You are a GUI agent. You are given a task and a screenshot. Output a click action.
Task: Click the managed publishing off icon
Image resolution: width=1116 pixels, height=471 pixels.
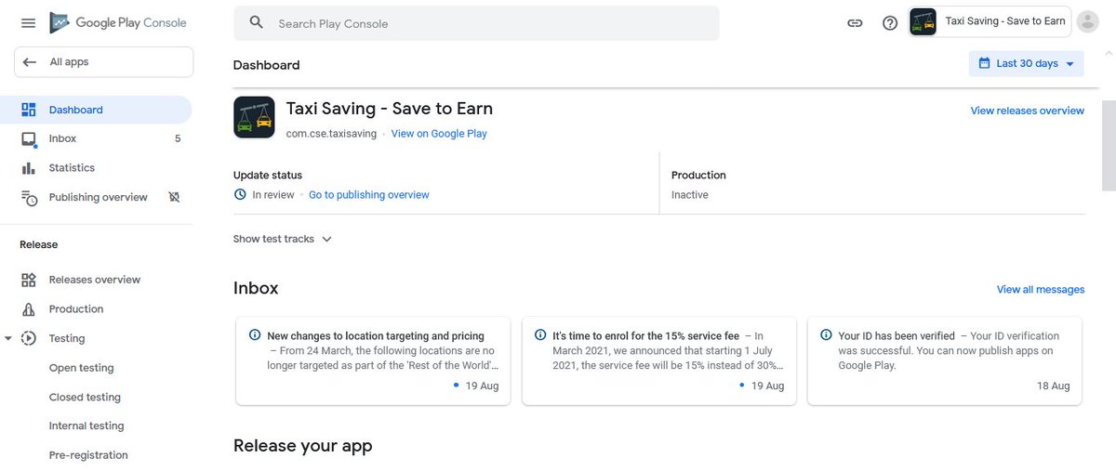tap(174, 197)
